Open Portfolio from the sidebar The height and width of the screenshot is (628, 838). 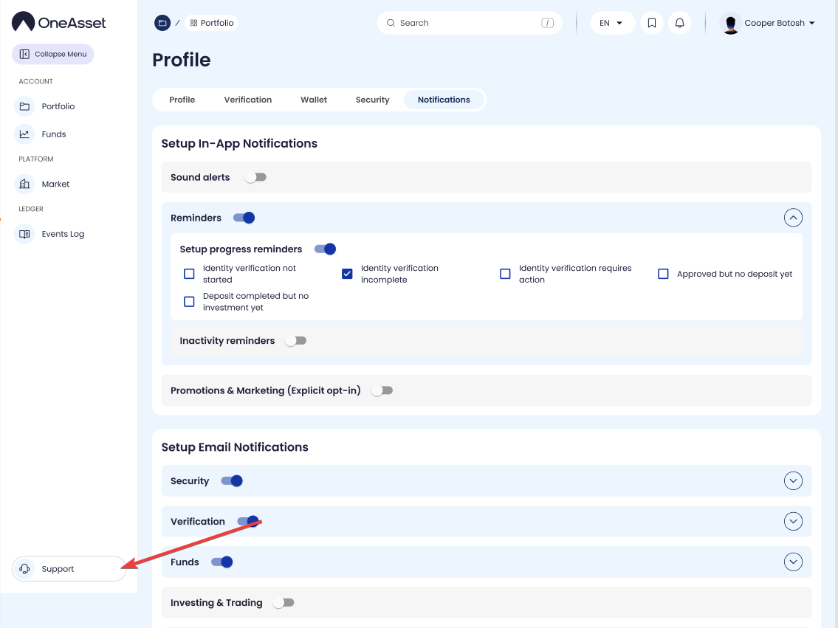click(x=58, y=106)
